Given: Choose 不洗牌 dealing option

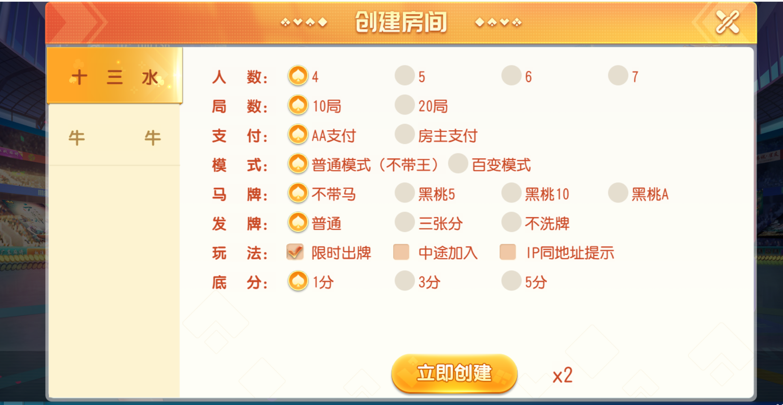Looking at the screenshot, I should (510, 223).
